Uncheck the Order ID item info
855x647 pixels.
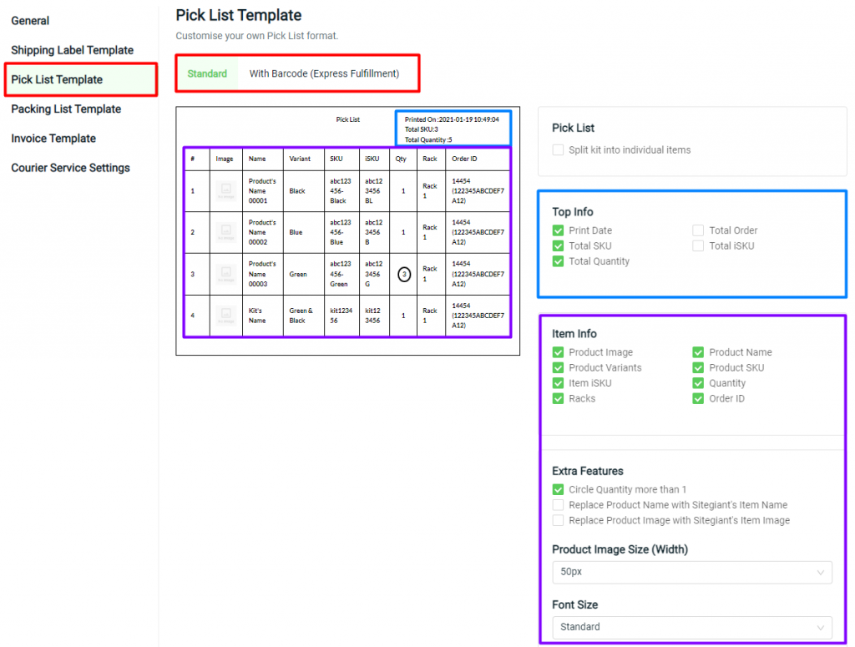[698, 399]
